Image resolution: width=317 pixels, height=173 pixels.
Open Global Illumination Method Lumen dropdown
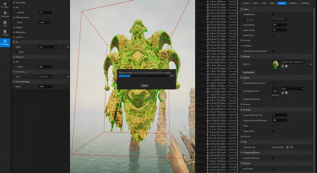coord(45,22)
